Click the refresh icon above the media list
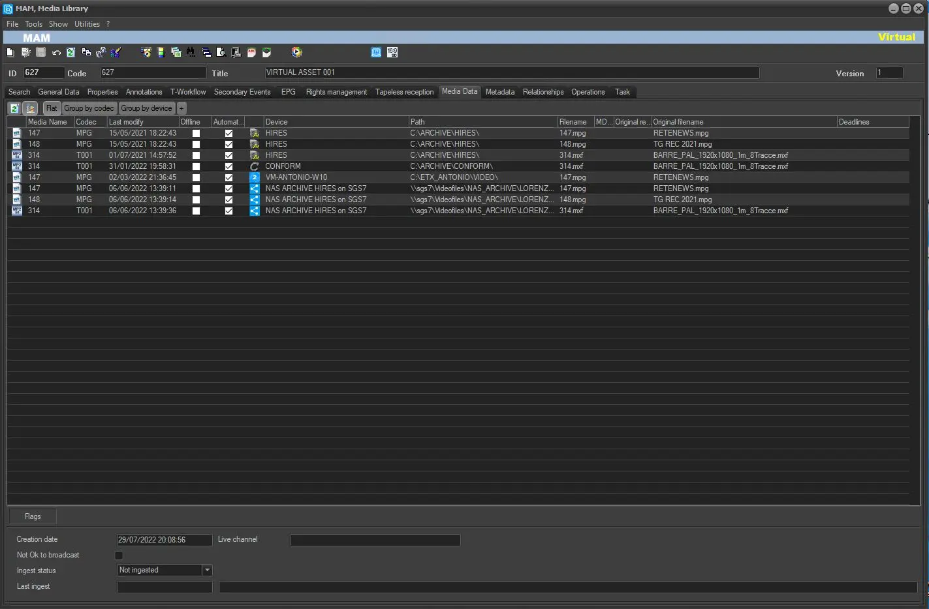 point(14,108)
